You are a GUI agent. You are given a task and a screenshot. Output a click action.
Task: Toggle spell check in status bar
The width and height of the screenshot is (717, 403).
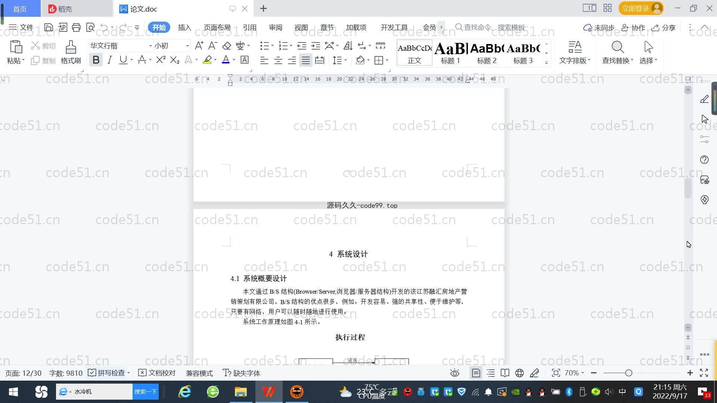106,373
